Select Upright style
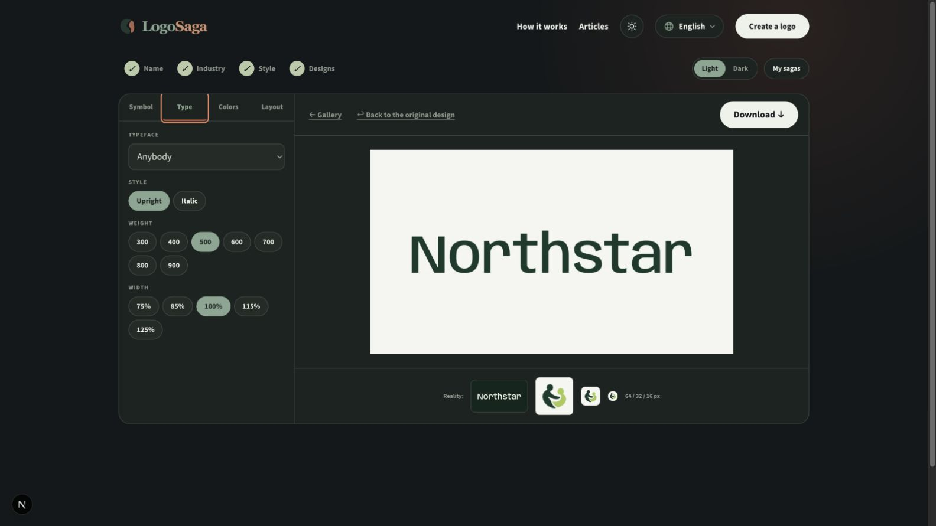Image resolution: width=936 pixels, height=526 pixels. point(149,201)
